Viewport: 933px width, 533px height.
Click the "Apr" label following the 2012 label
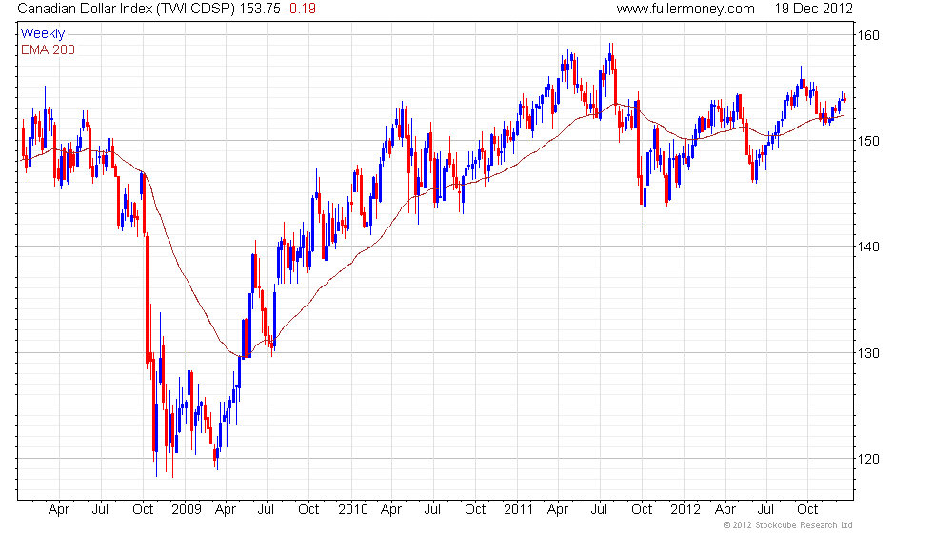[x=725, y=510]
